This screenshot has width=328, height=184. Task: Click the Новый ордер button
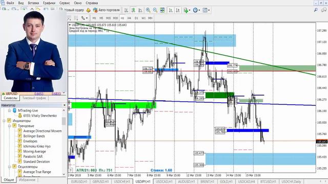(x=72, y=10)
